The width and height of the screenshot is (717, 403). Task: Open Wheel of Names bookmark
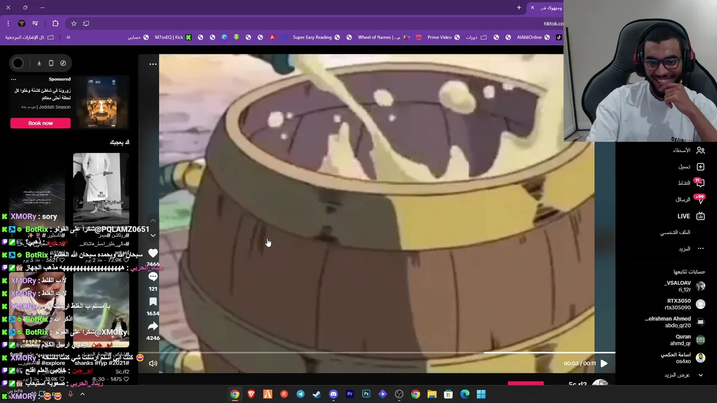pyautogui.click(x=384, y=38)
